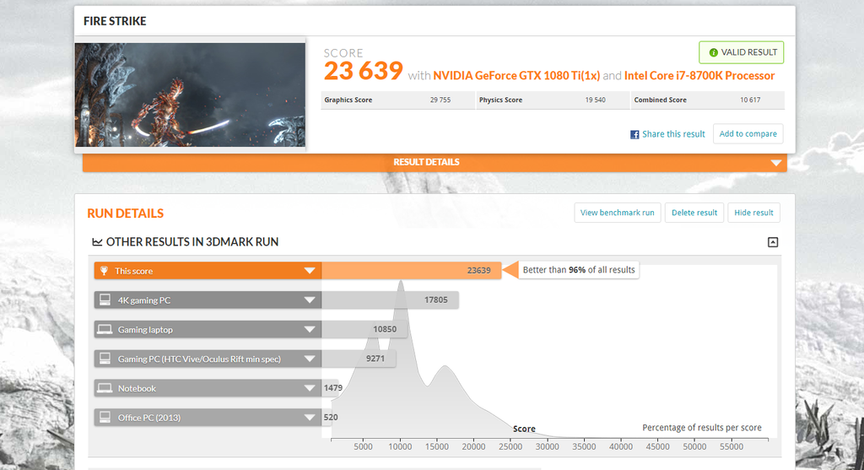
Task: Click the 4K gaming PC row label
Action: (x=144, y=300)
